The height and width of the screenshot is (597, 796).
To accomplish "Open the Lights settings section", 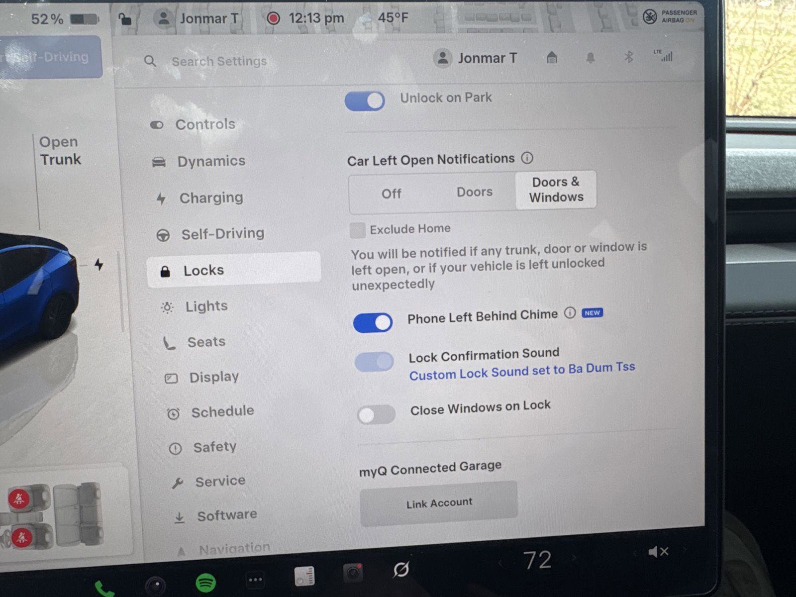I will [206, 306].
